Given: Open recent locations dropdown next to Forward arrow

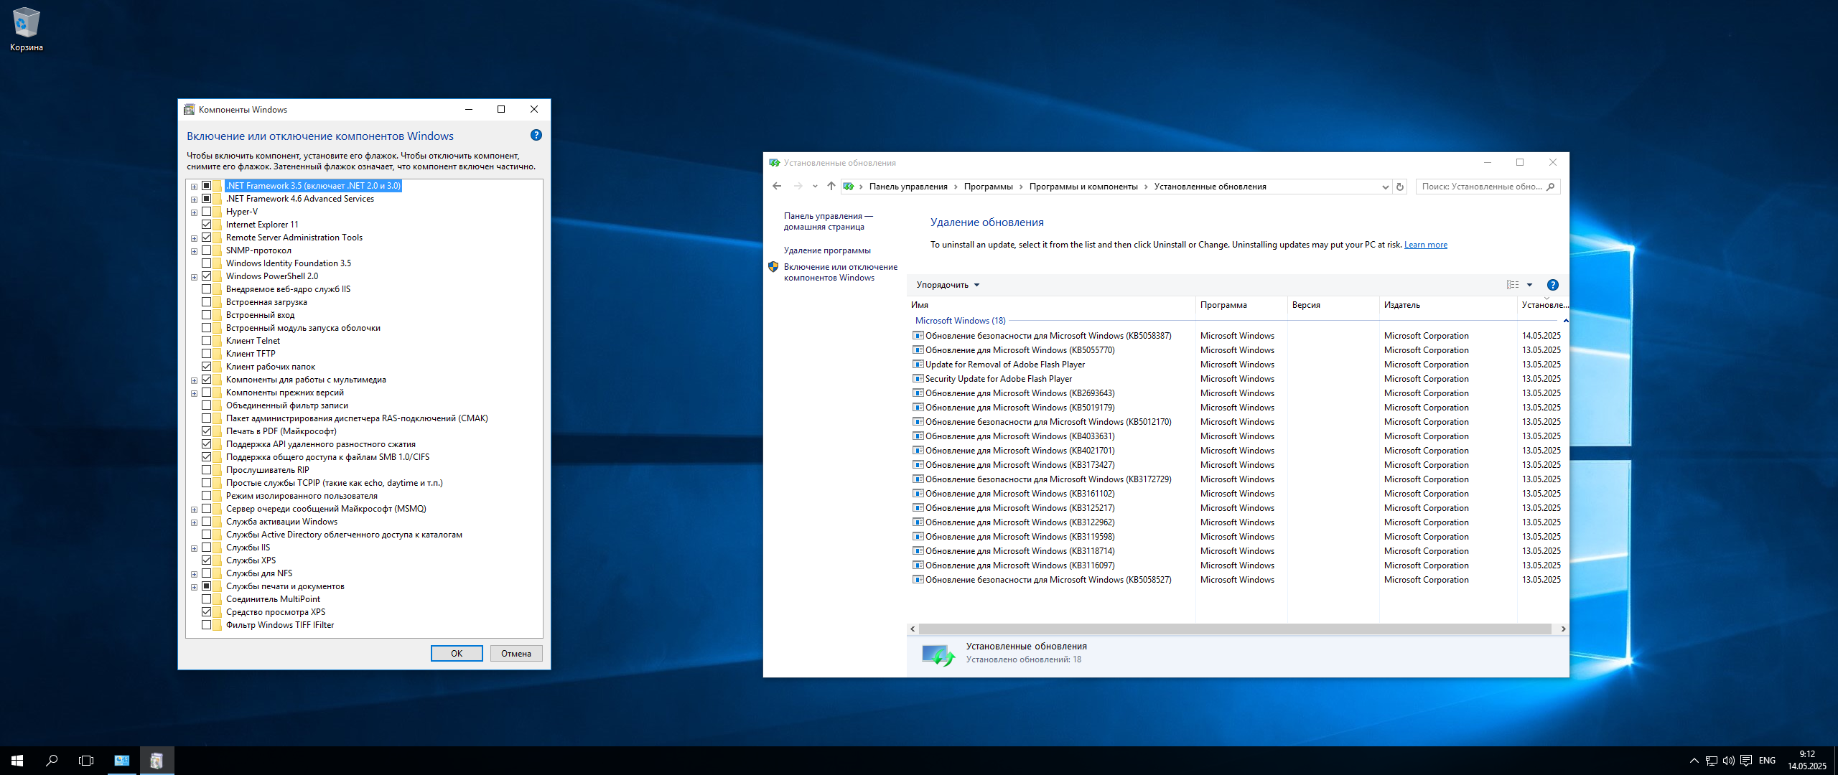Looking at the screenshot, I should pos(815,187).
